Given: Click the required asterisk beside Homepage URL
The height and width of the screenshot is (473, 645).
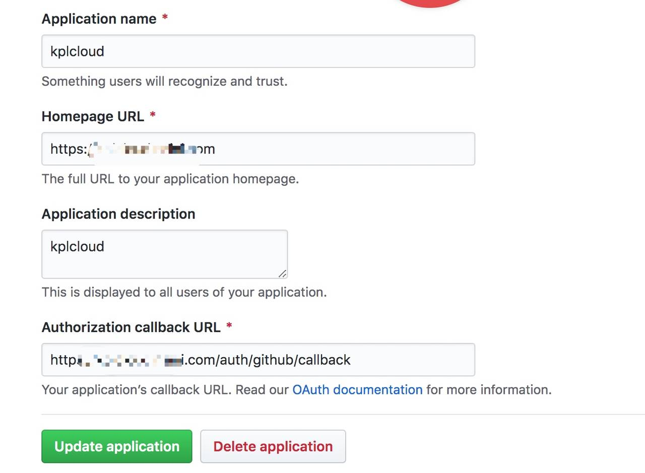Looking at the screenshot, I should tap(153, 116).
